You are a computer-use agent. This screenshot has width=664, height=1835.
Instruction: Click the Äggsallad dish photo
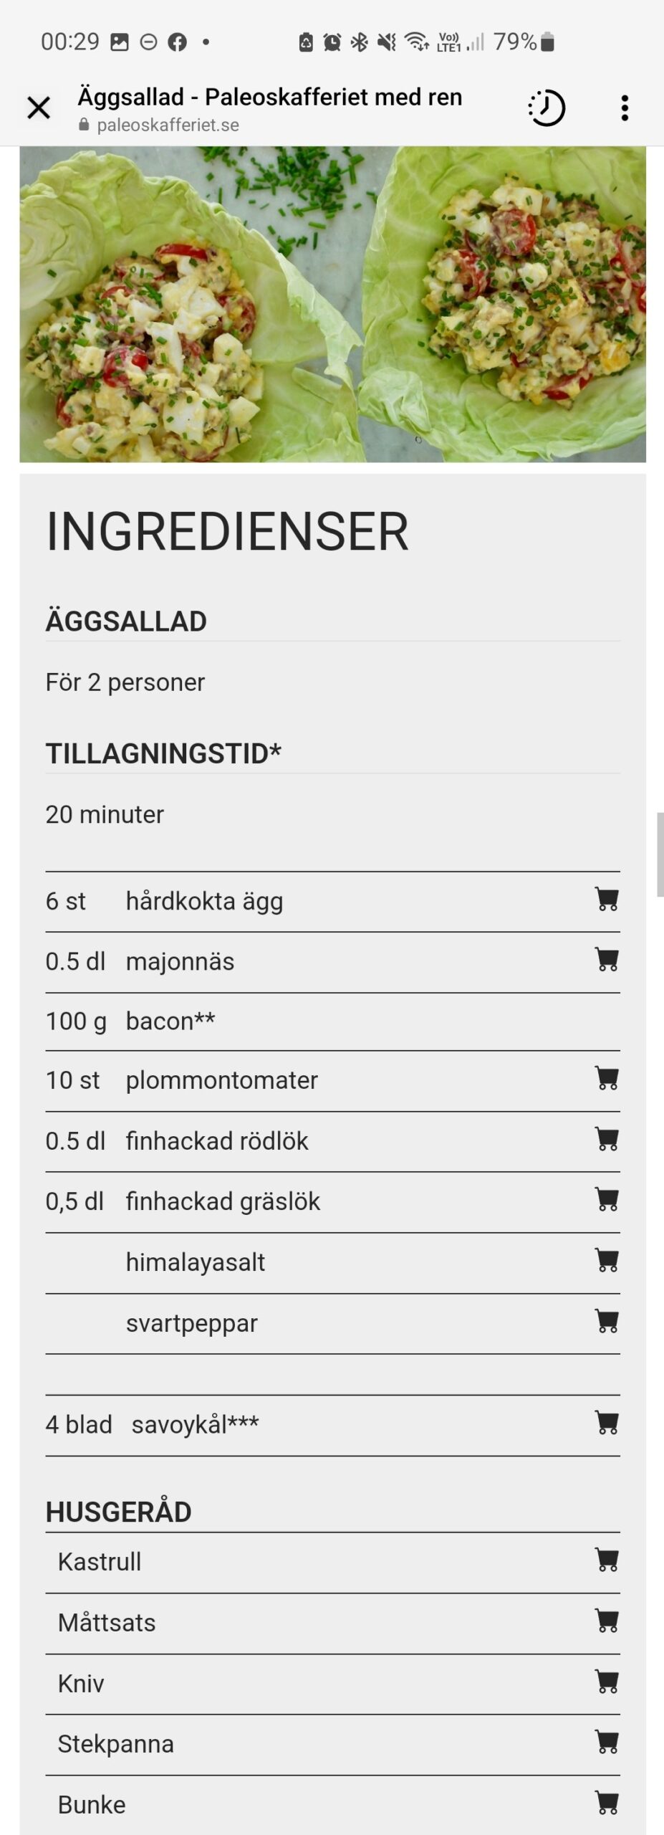(332, 304)
